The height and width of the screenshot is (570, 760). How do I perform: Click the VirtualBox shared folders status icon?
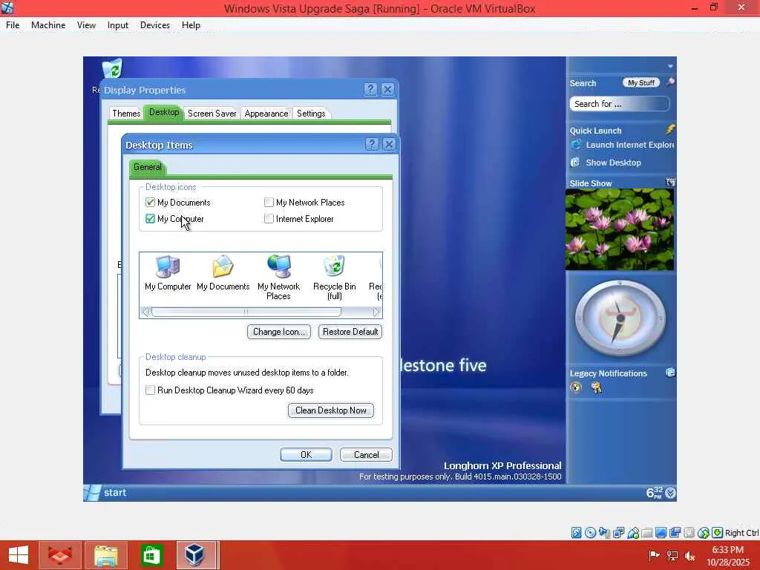click(646, 533)
